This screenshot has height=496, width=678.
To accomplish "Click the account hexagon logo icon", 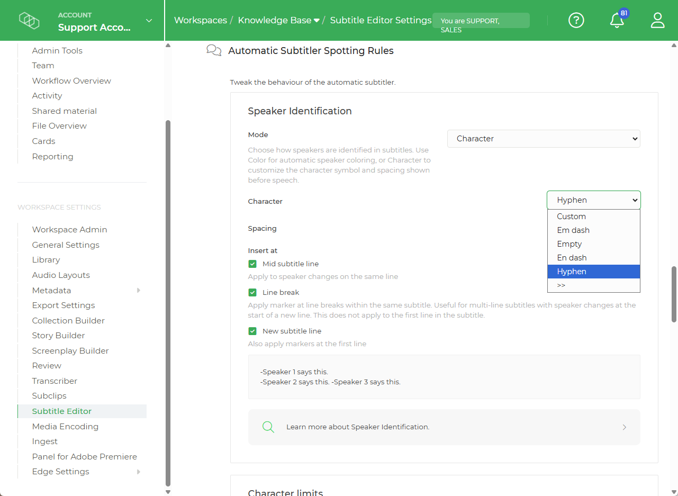I will [x=29, y=20].
